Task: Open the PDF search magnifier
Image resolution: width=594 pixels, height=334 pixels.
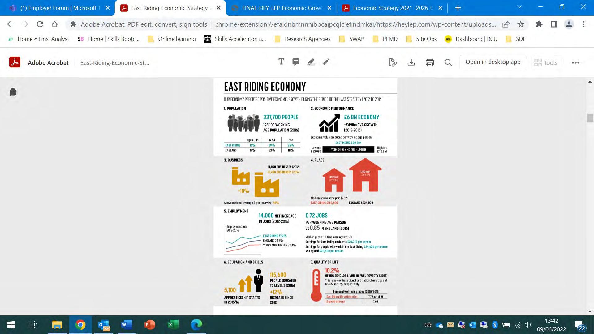Action: pos(448,62)
